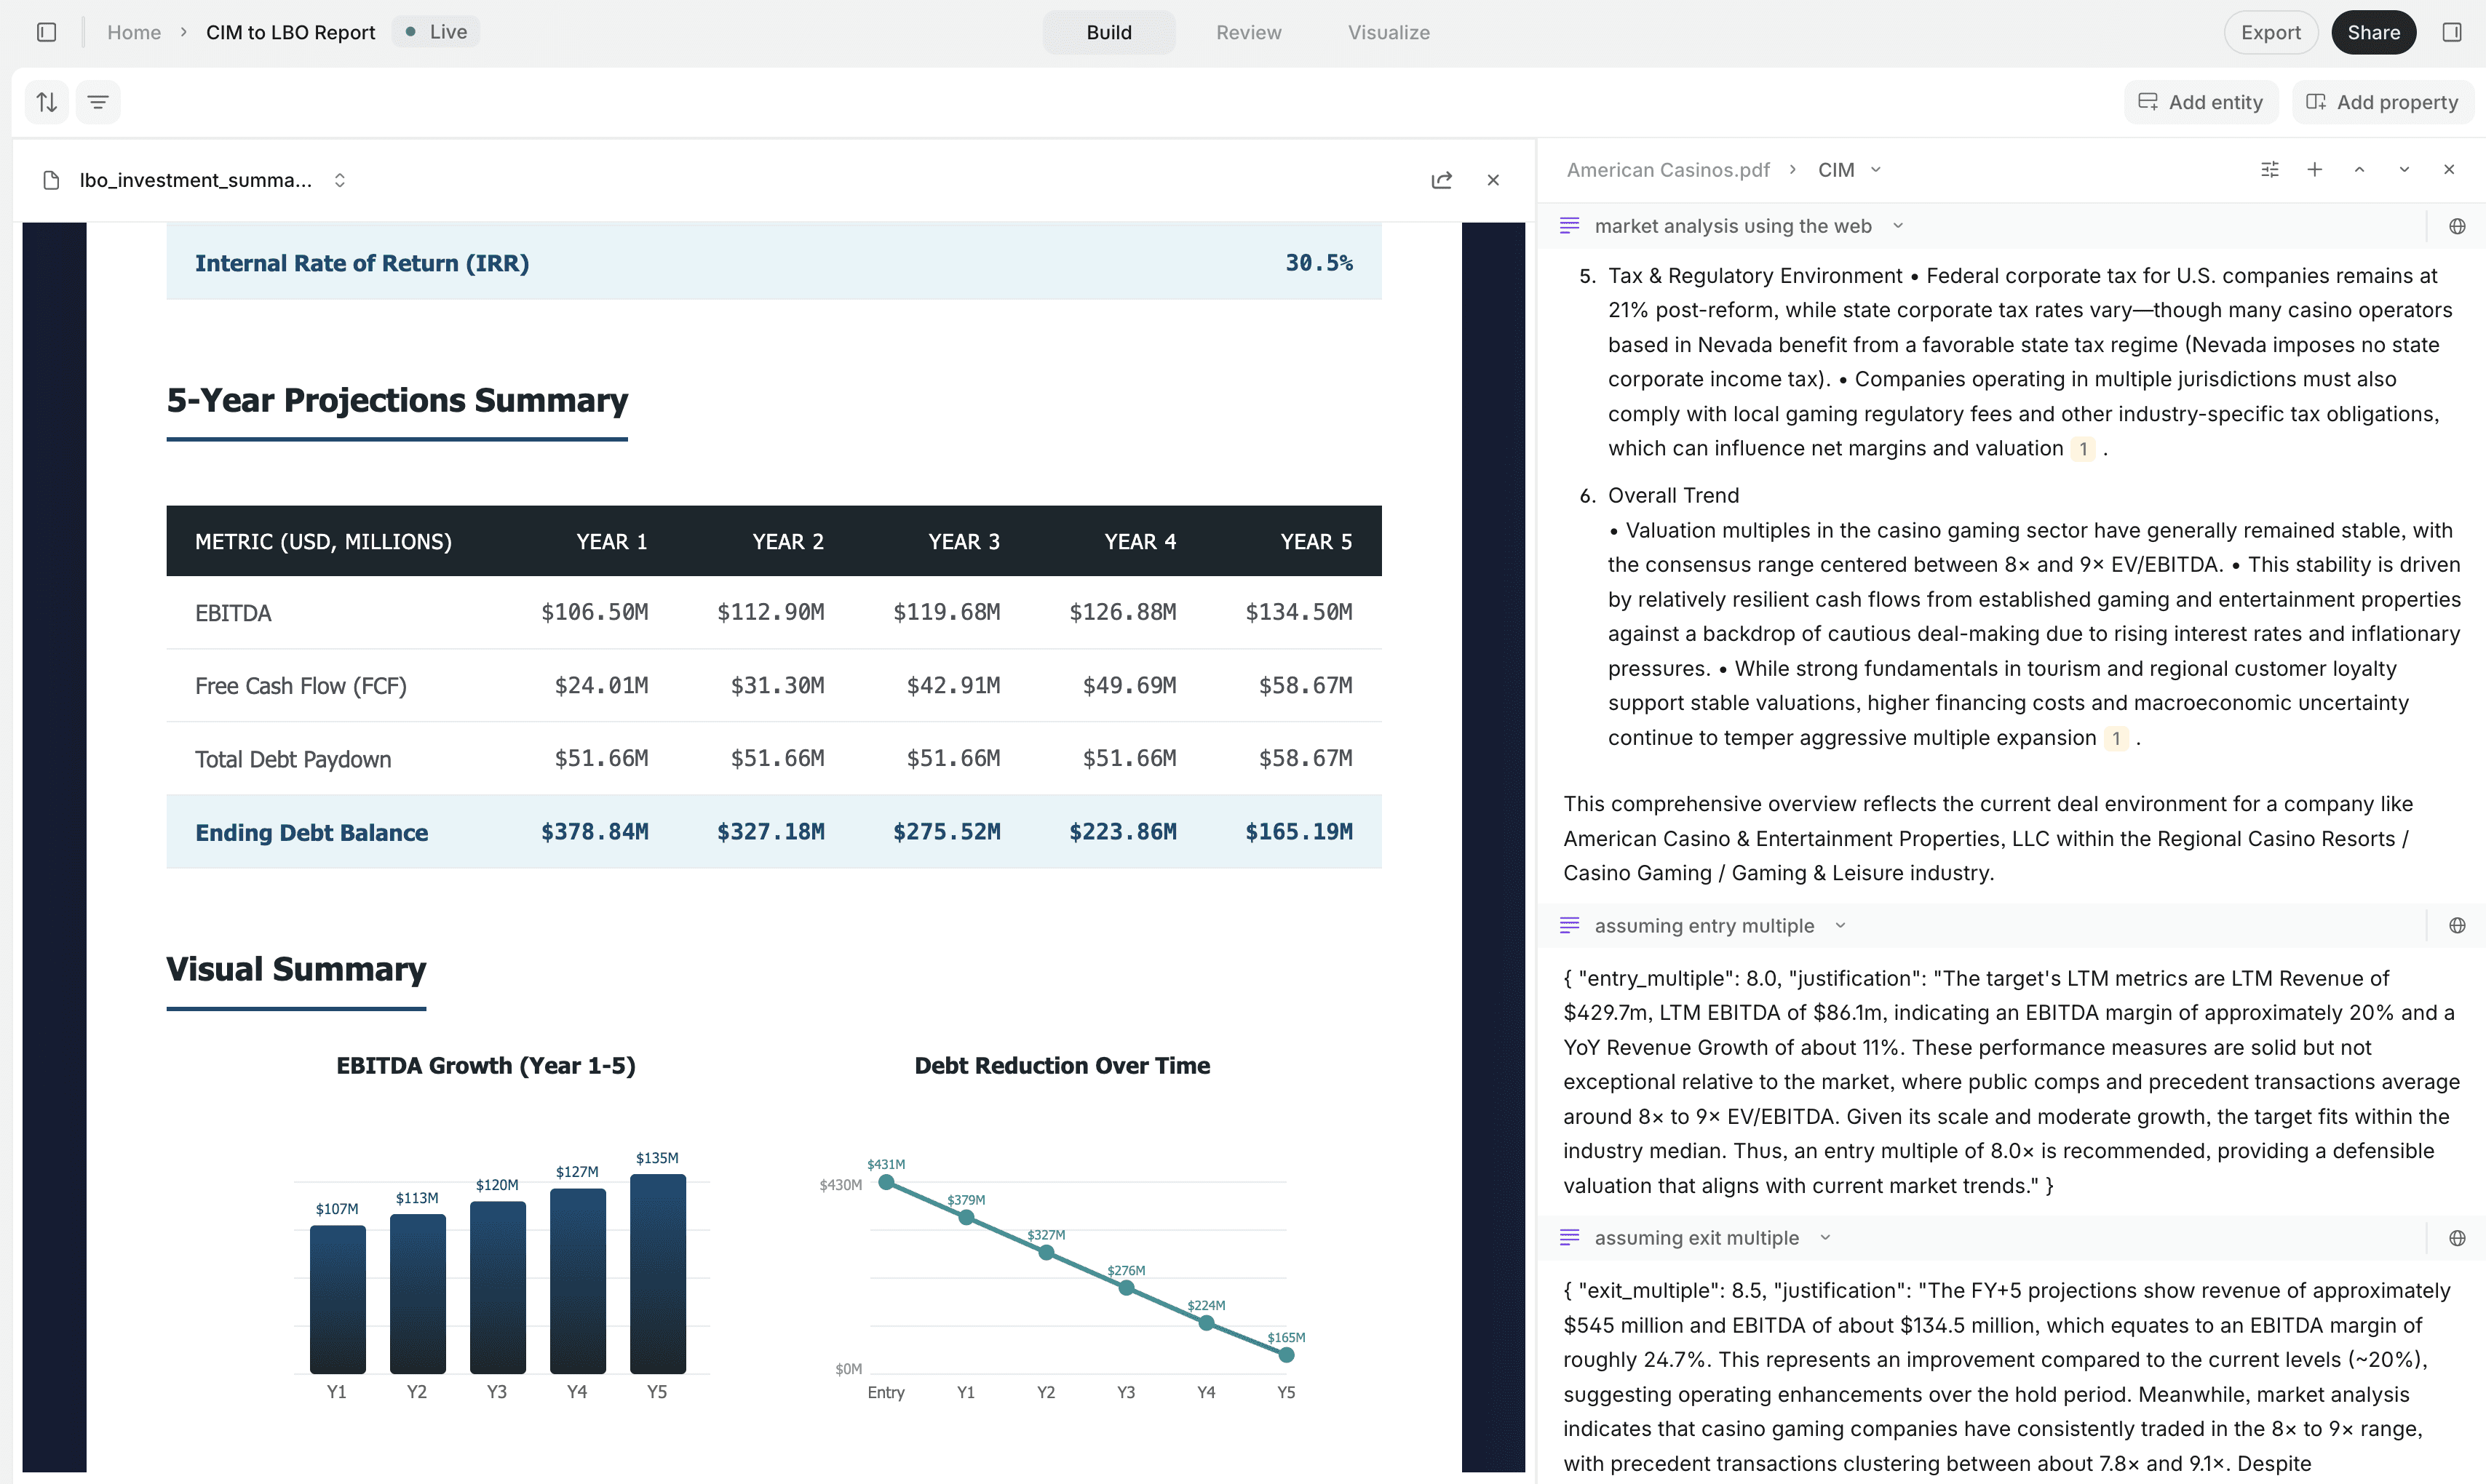Share the lbo_investment_summary document via arrow icon
Viewport: 2486px width, 1484px height.
[1442, 180]
